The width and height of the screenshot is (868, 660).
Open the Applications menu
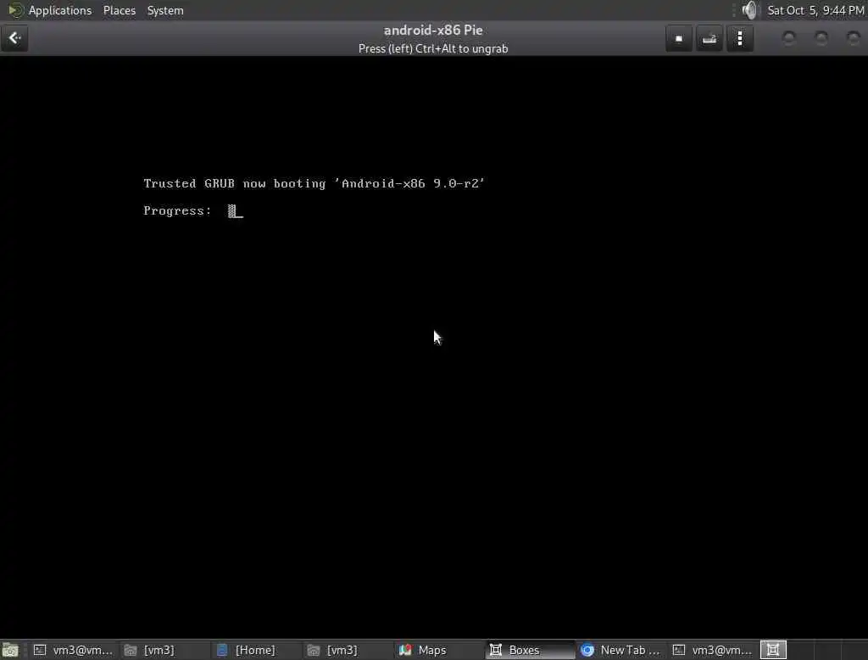[60, 10]
